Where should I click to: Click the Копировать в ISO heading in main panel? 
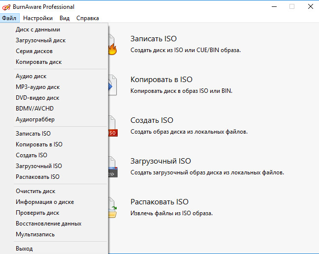click(x=161, y=80)
